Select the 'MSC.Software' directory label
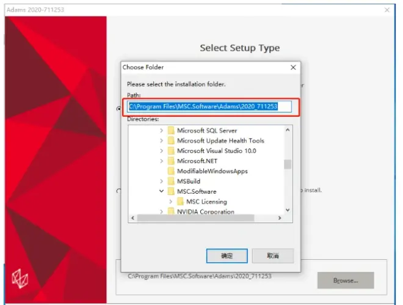Image resolution: width=403 pixels, height=305 pixels. point(197,191)
